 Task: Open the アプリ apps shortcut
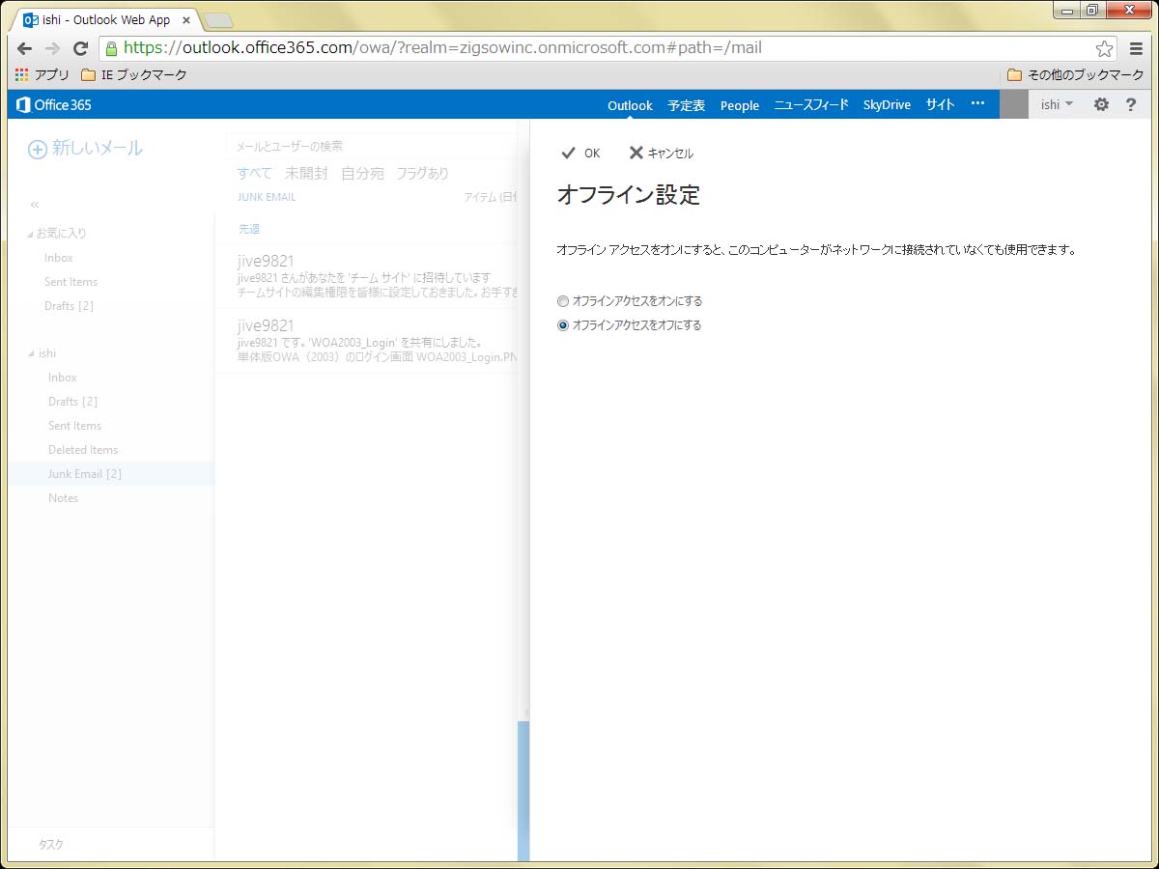click(x=42, y=74)
